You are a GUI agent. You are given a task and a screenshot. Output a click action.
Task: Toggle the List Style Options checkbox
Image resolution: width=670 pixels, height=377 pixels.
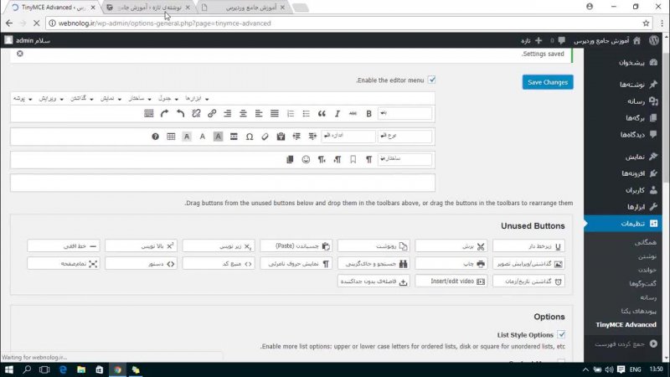point(561,335)
